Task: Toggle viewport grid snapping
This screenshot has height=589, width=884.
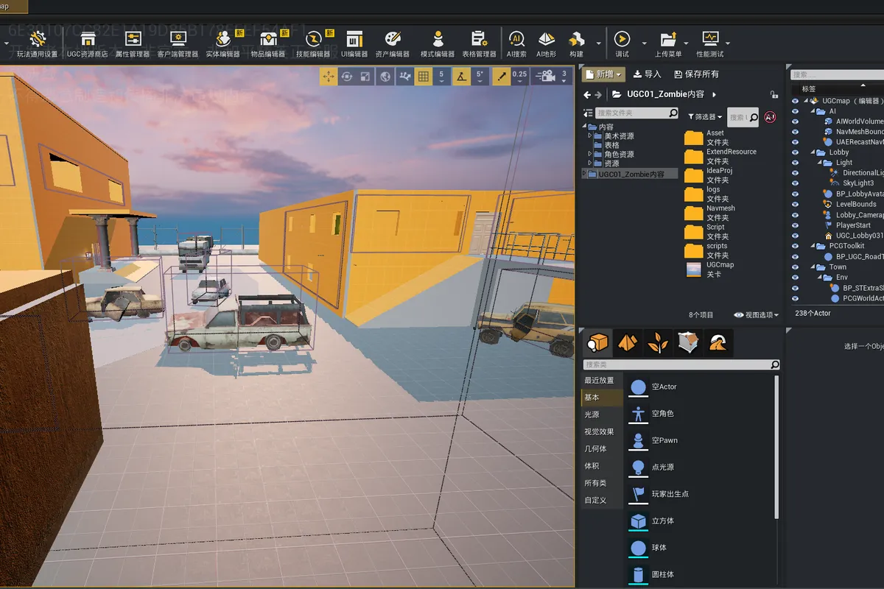Action: (424, 76)
